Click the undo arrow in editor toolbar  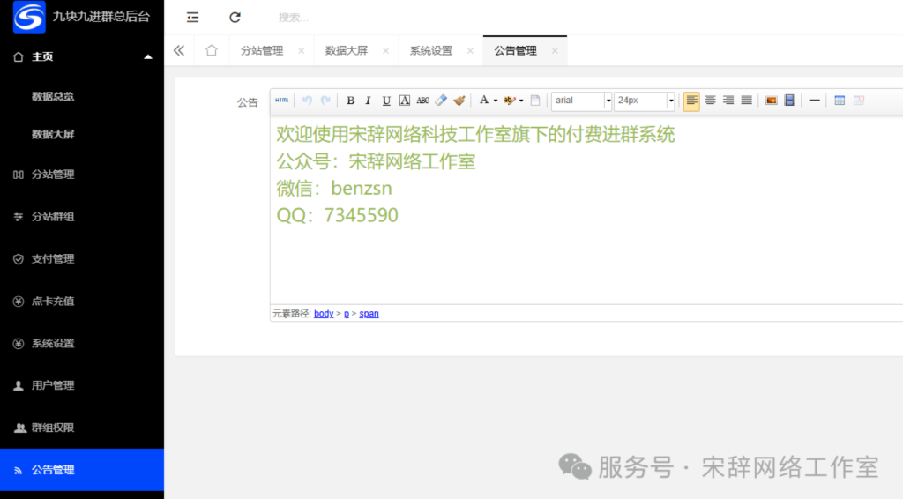[307, 101]
